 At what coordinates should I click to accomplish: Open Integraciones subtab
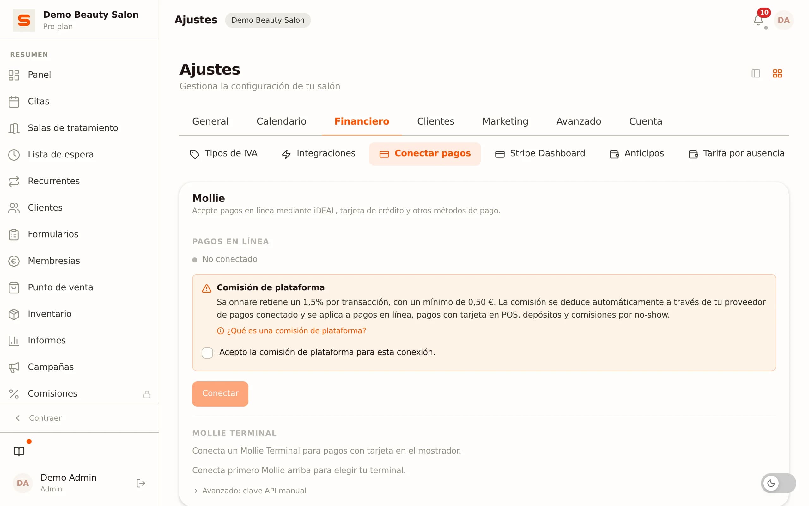coord(319,154)
